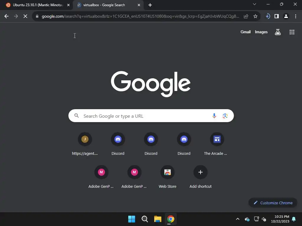
Task: Open the Chrome three-dot menu
Action: 296,16
